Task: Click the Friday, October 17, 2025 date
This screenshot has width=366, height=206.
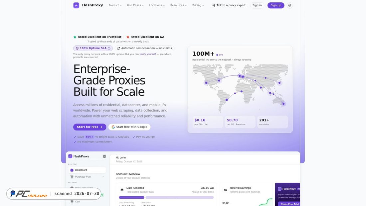Action: pyautogui.click(x=129, y=162)
